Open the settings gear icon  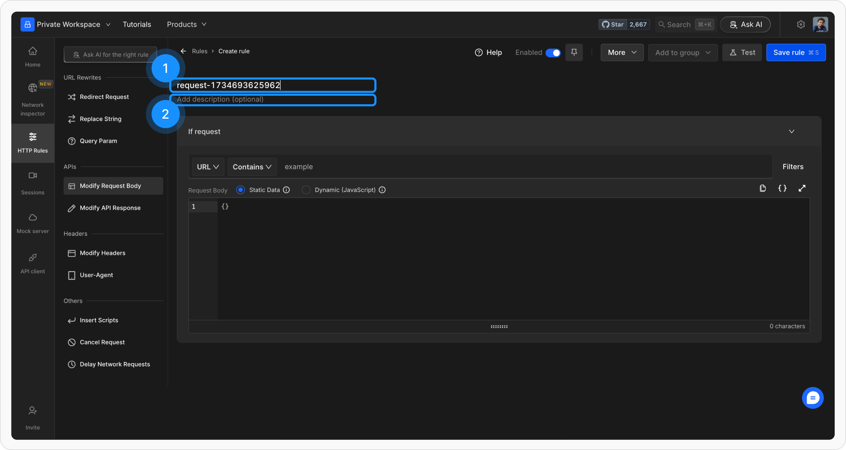[801, 24]
